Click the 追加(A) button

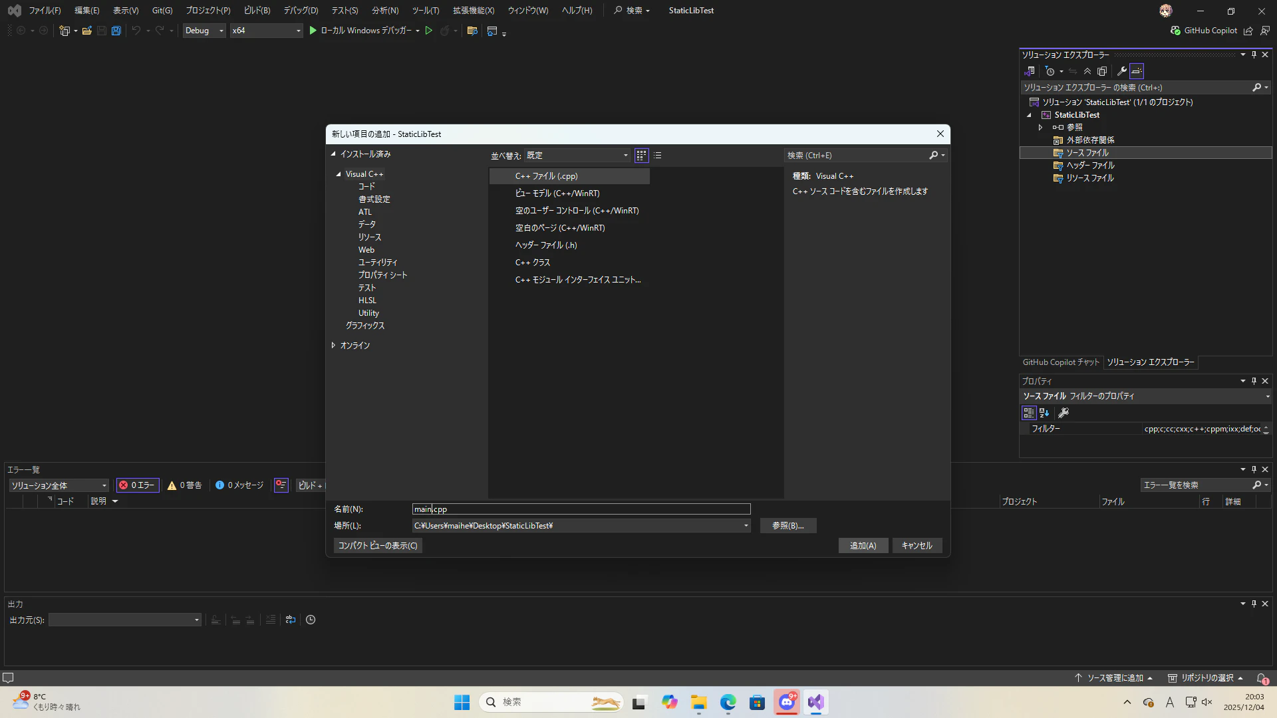(x=863, y=546)
